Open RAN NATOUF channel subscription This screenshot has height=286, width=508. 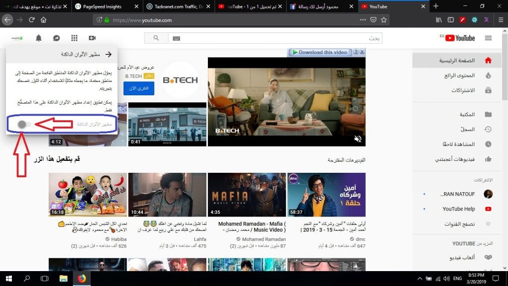[x=456, y=194]
